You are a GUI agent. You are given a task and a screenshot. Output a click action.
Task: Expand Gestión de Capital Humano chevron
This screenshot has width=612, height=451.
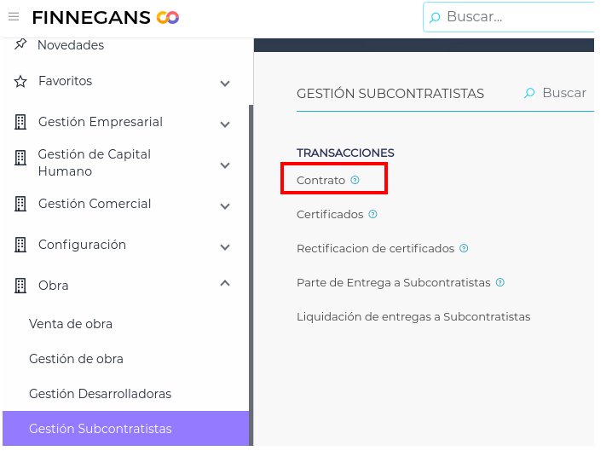tap(225, 165)
